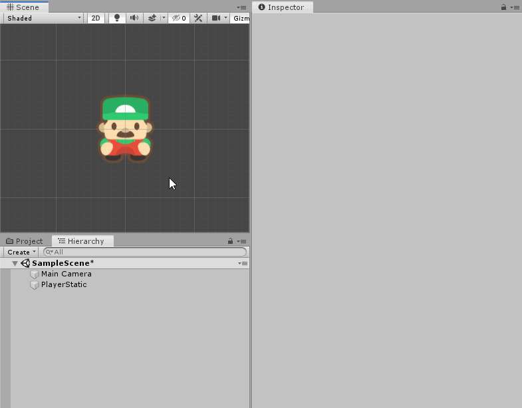Collapse the SampleScene tree arrow

tap(15, 264)
